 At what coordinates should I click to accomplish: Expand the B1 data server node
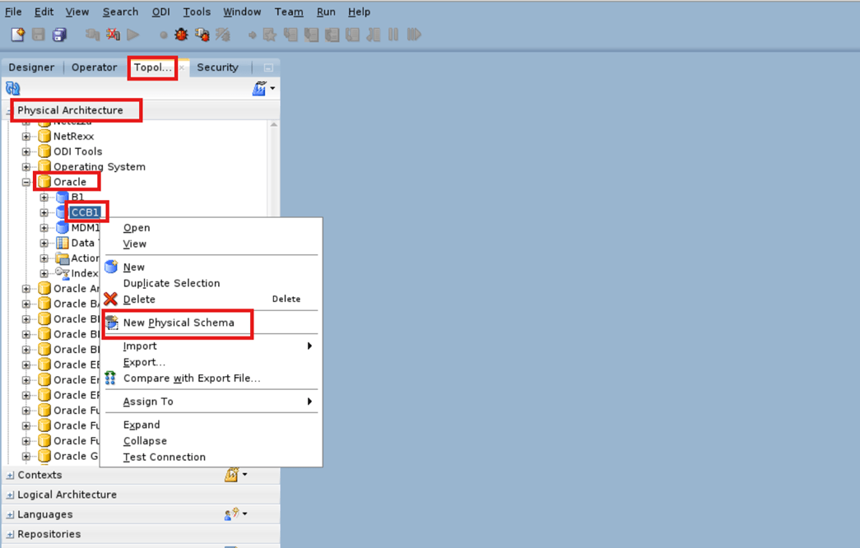(44, 197)
